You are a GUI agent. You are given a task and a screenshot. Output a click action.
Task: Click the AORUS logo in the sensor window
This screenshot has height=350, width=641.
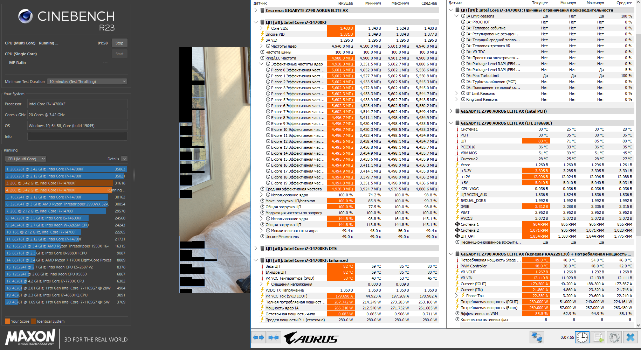(x=311, y=338)
